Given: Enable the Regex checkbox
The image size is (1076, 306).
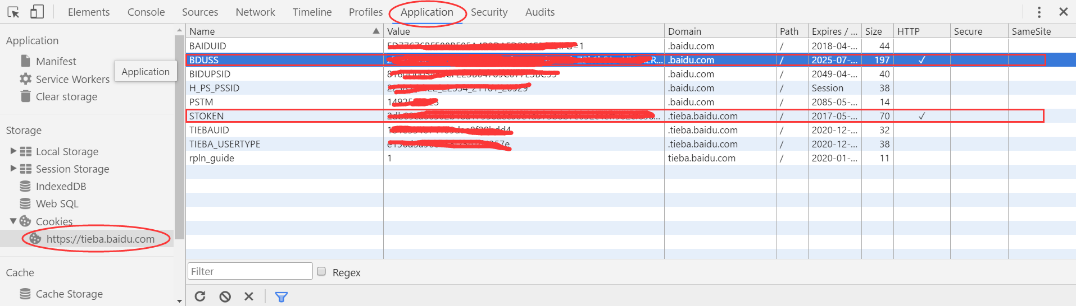Looking at the screenshot, I should 321,271.
